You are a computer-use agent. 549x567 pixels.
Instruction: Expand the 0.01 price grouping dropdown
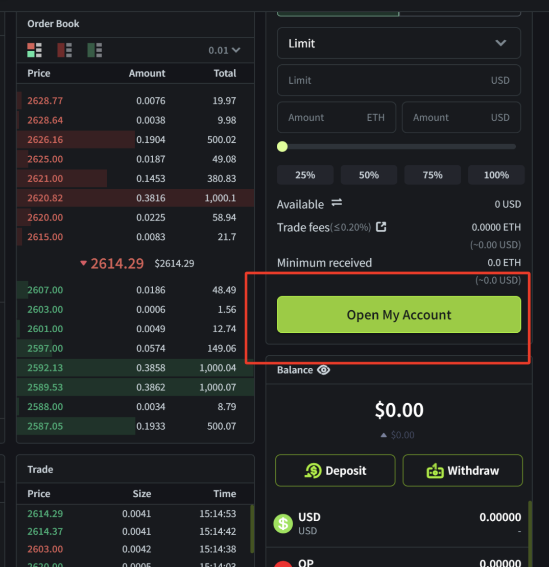pos(224,50)
